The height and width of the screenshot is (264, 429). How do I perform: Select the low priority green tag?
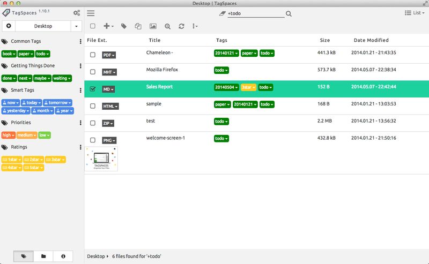(45, 135)
